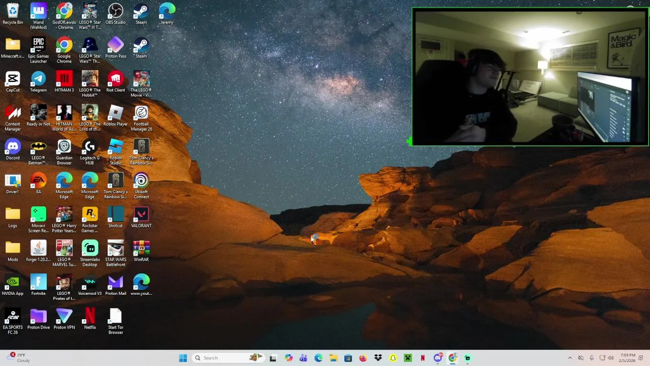This screenshot has width=650, height=366.
Task: Select the Riot Client icon
Action: click(x=116, y=82)
